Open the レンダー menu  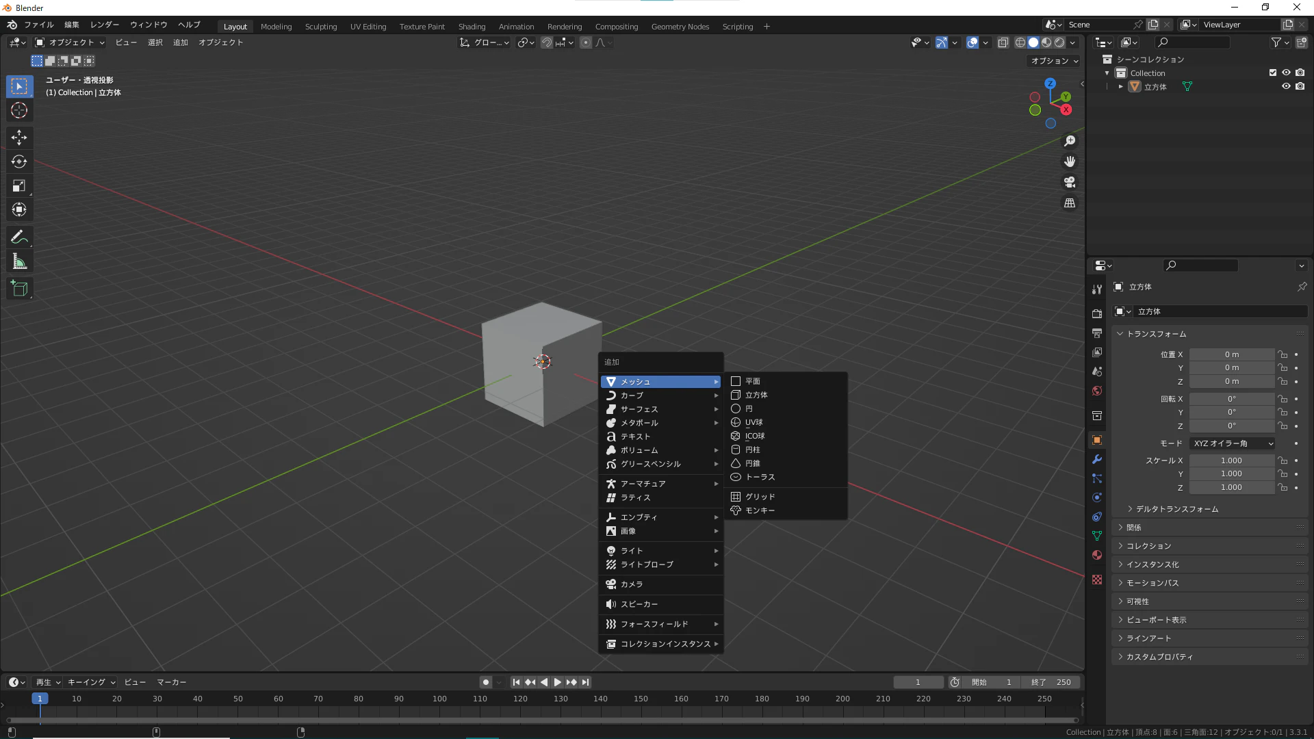[x=105, y=25]
